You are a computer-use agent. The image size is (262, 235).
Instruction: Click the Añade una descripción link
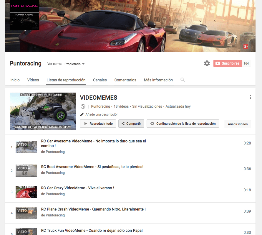[102, 114]
